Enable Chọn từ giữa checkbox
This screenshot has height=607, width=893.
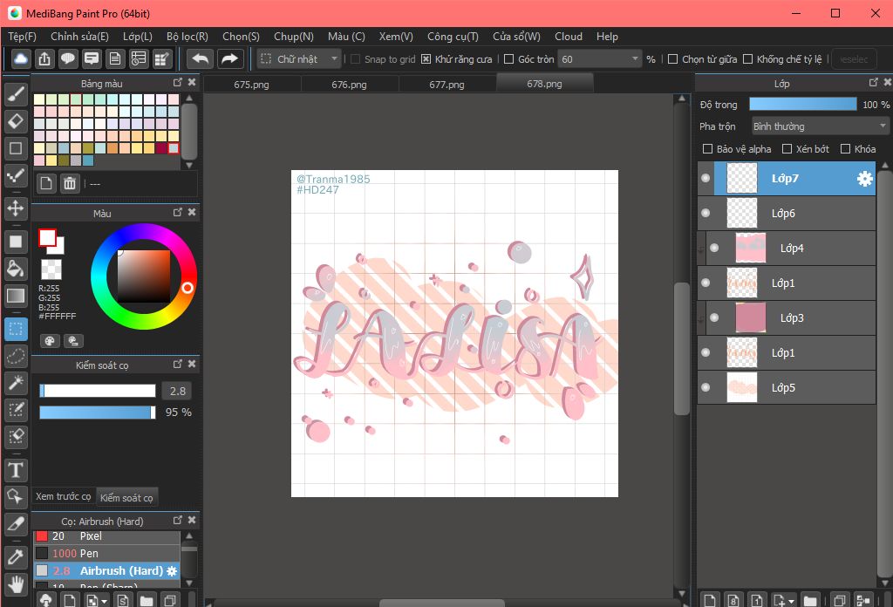672,58
